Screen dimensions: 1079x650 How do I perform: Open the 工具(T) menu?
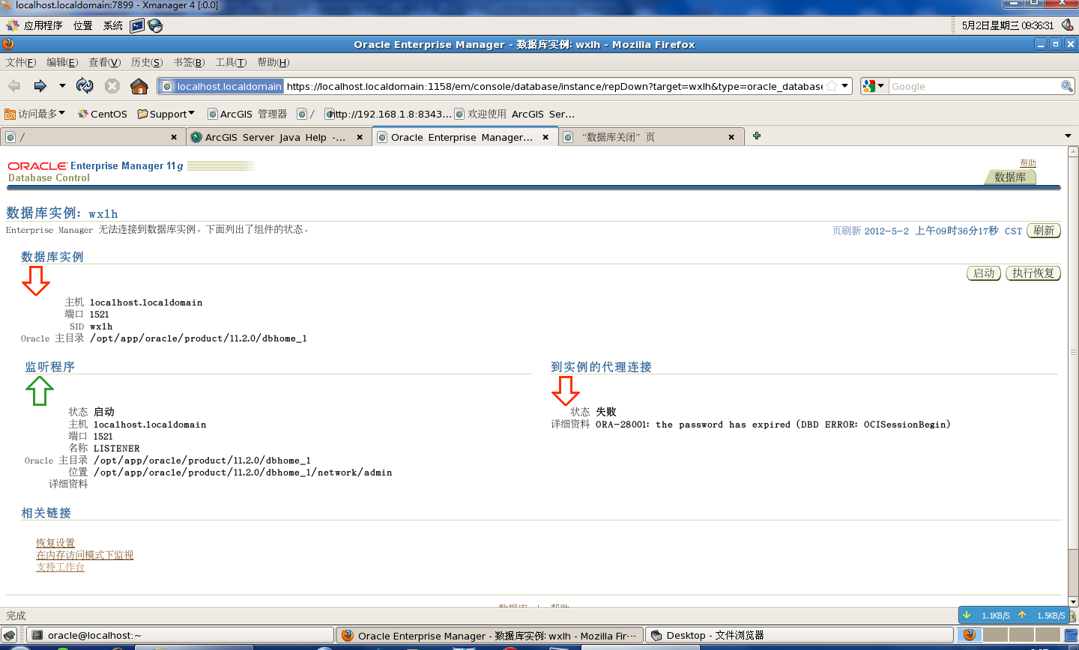231,62
